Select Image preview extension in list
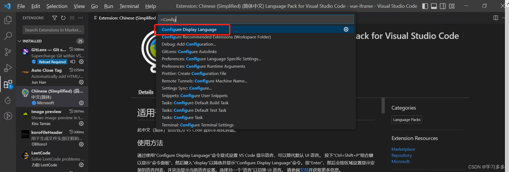This screenshot has width=509, height=172. click(x=52, y=117)
